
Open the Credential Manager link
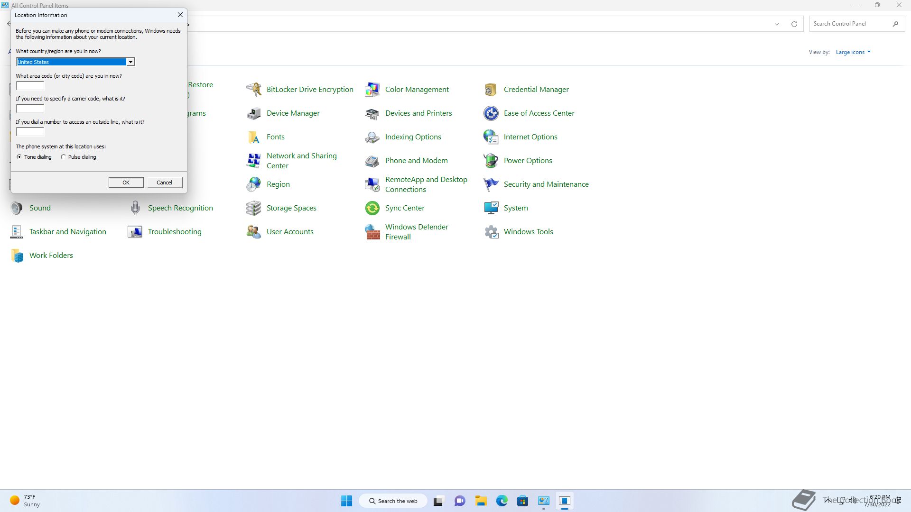[536, 89]
